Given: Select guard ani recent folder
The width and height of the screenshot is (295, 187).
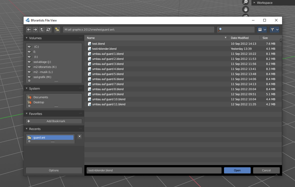Looking at the screenshot, I should pyautogui.click(x=50, y=138).
